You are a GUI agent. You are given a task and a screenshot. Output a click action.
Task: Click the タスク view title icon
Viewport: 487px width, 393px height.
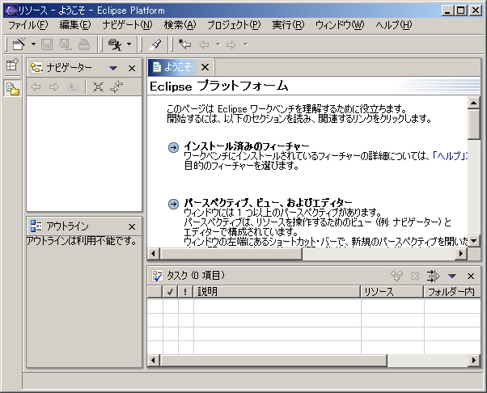pos(157,276)
